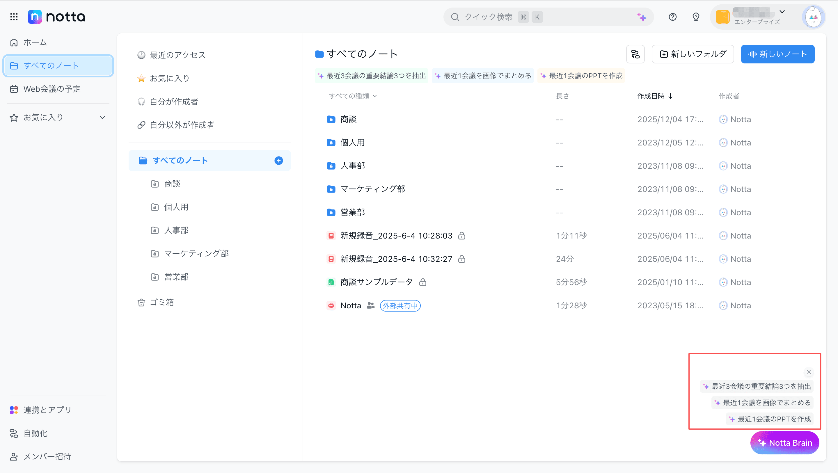Image resolution: width=838 pixels, height=473 pixels.
Task: Click the user profile avatar
Action: pyautogui.click(x=813, y=17)
